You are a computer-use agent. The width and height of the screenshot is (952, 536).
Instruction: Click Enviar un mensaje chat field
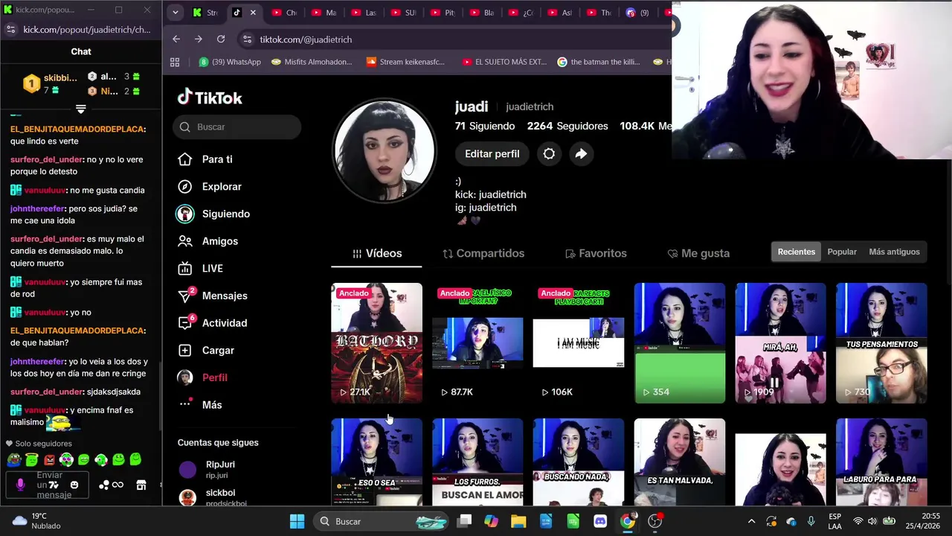click(49, 485)
